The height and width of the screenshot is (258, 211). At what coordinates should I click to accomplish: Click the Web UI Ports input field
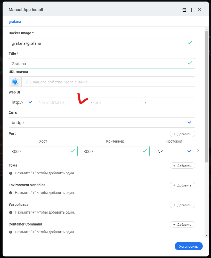point(116,102)
